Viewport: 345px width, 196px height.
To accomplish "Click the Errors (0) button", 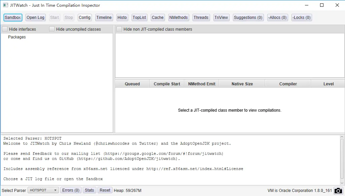I will [71, 190].
